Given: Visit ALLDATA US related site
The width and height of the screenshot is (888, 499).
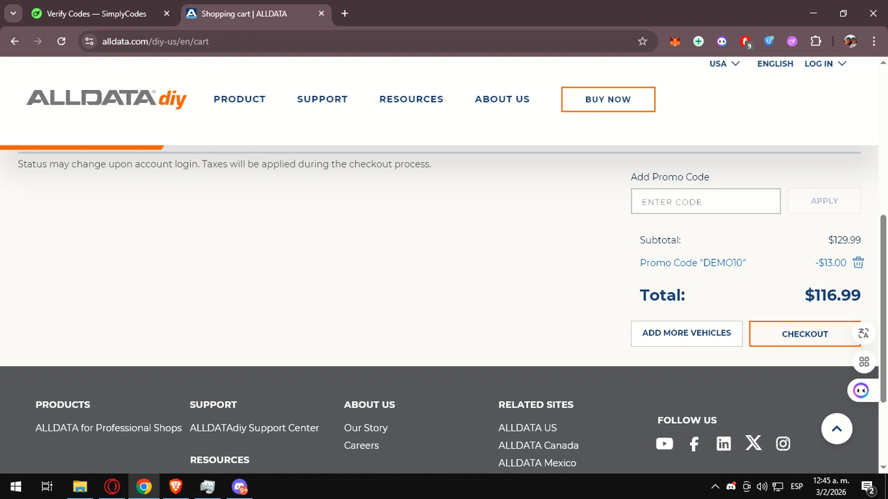Looking at the screenshot, I should (x=527, y=427).
